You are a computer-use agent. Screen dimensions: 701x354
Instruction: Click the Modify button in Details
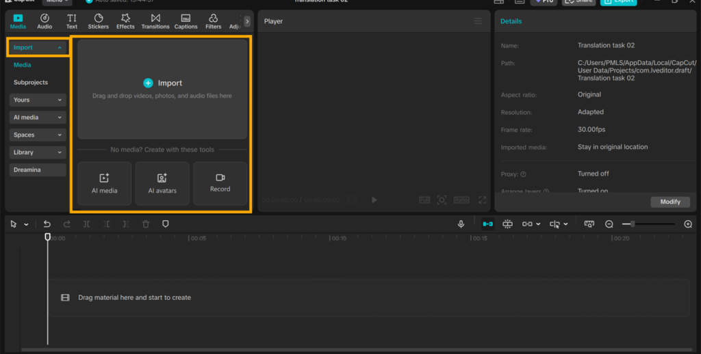(670, 202)
